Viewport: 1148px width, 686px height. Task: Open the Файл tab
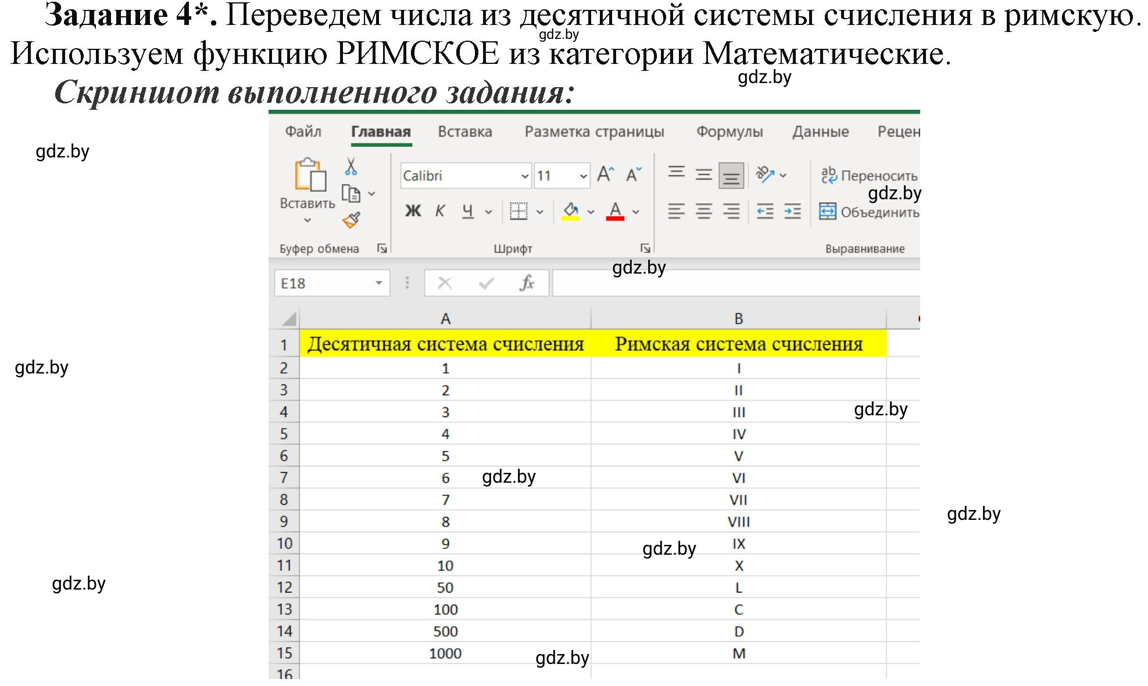click(x=303, y=131)
